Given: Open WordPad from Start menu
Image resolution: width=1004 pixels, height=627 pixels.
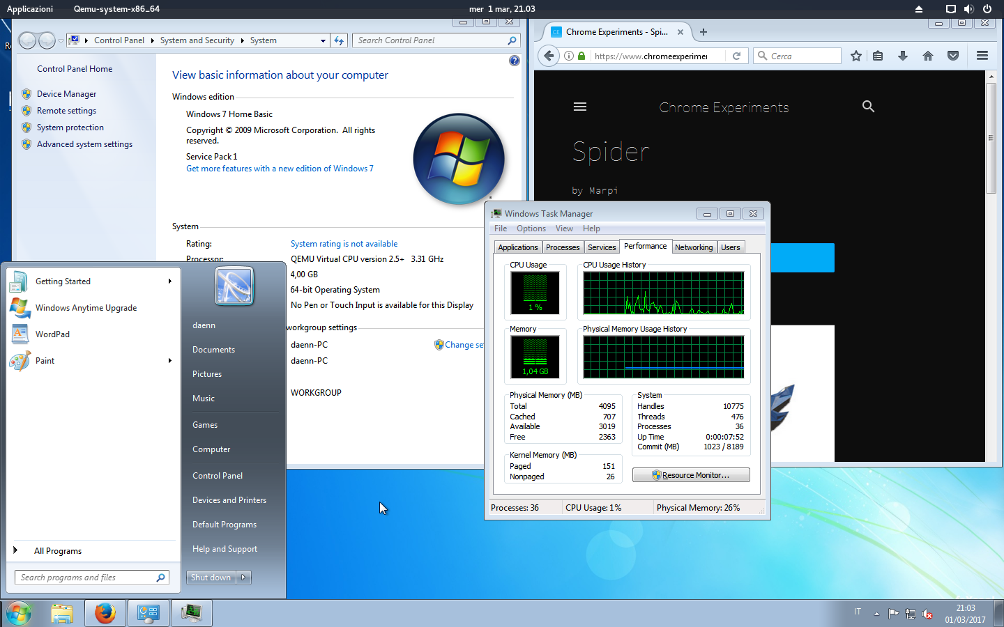Looking at the screenshot, I should coord(52,334).
